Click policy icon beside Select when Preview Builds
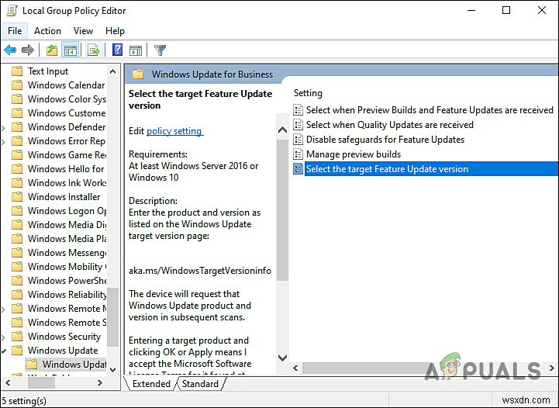The image size is (559, 408). click(x=298, y=110)
